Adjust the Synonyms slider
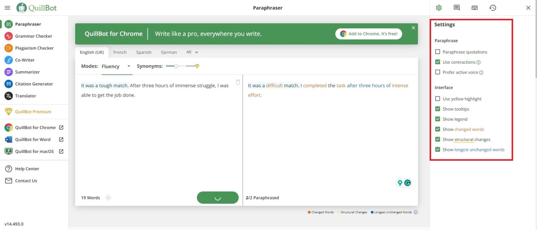 coord(176,66)
